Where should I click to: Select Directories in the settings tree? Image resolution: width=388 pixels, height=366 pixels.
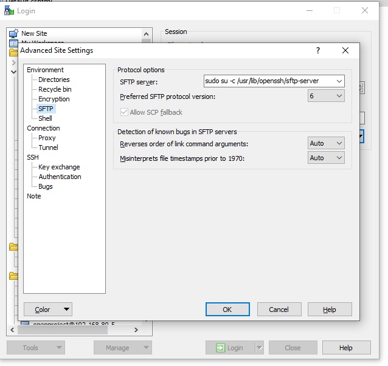54,80
